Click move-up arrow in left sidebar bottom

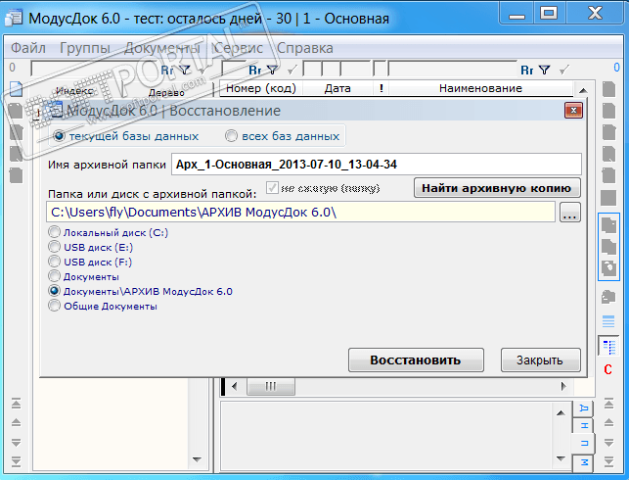[16, 422]
